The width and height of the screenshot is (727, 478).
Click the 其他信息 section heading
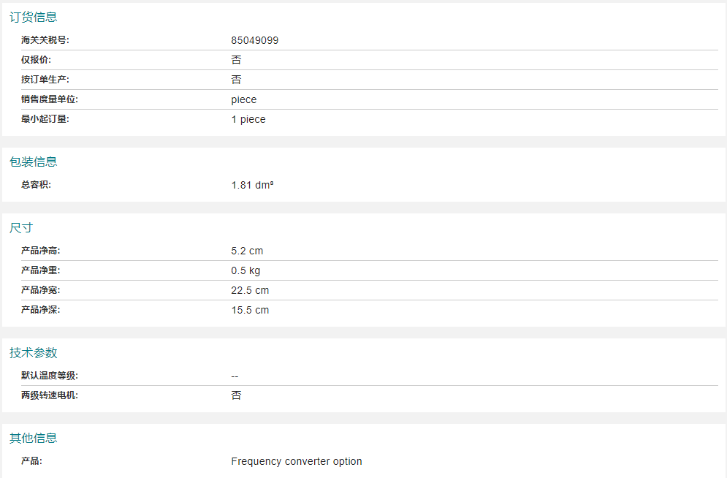[34, 439]
